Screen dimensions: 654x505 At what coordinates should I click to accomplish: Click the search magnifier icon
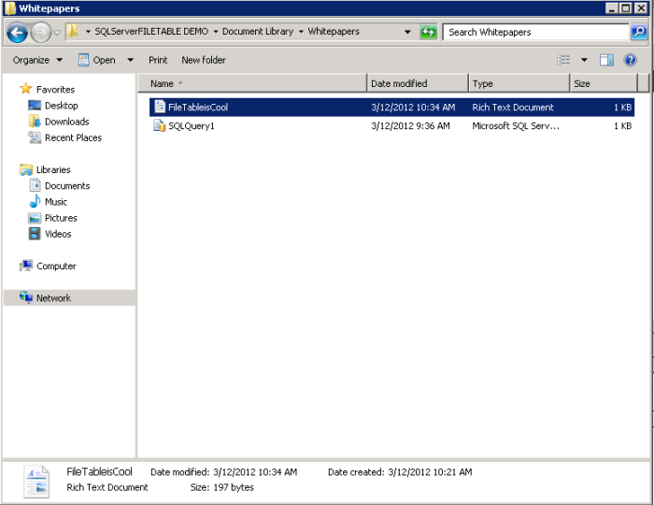point(638,32)
